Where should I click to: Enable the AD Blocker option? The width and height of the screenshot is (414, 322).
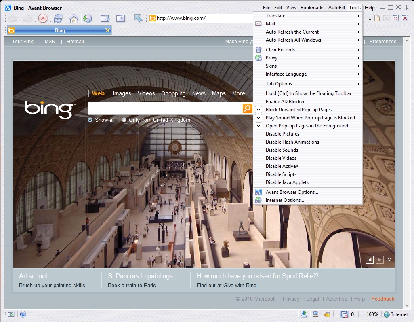point(308,102)
